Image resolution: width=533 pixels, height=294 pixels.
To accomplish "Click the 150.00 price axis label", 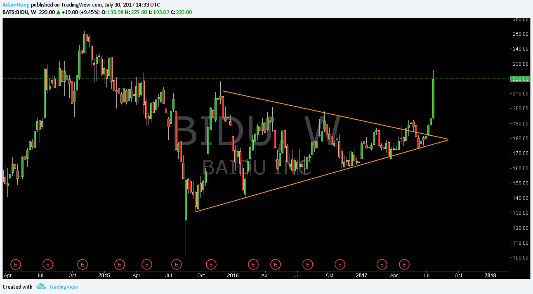I will [521, 183].
